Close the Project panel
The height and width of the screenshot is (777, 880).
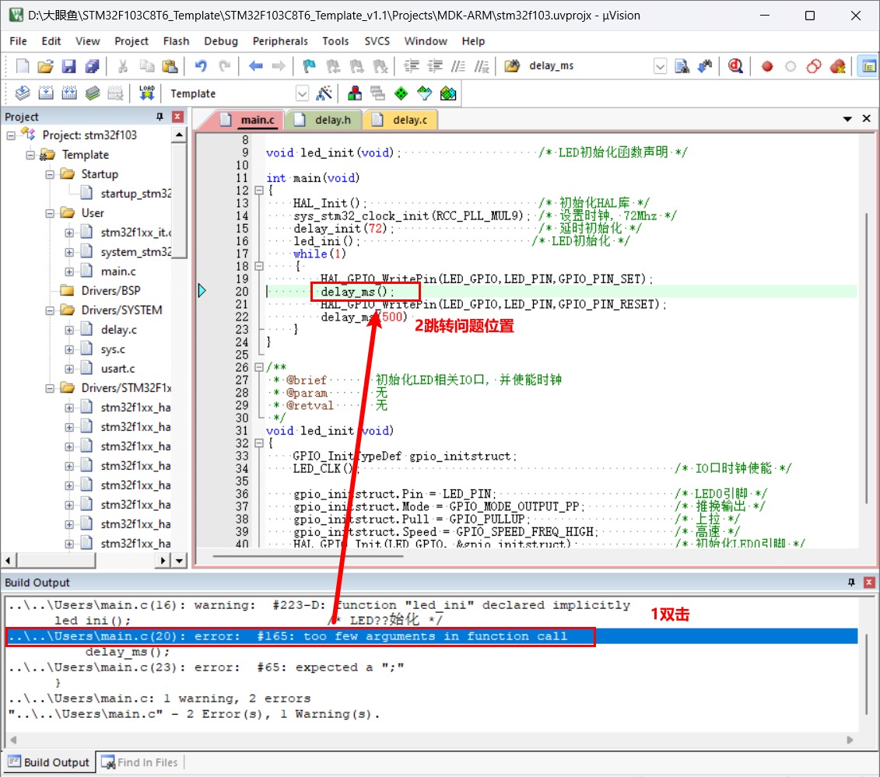(x=178, y=117)
